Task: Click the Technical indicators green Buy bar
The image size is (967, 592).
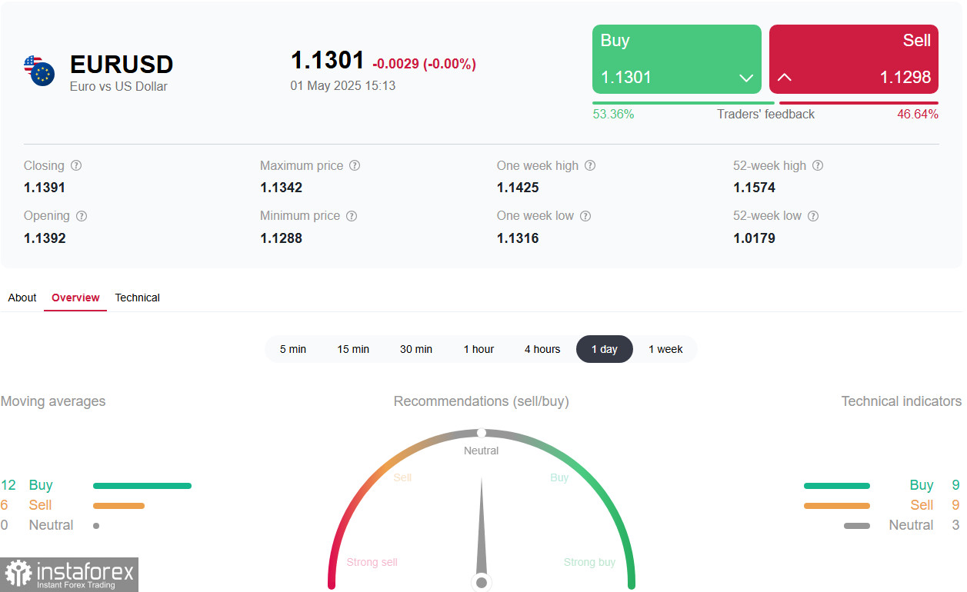Action: (x=837, y=486)
